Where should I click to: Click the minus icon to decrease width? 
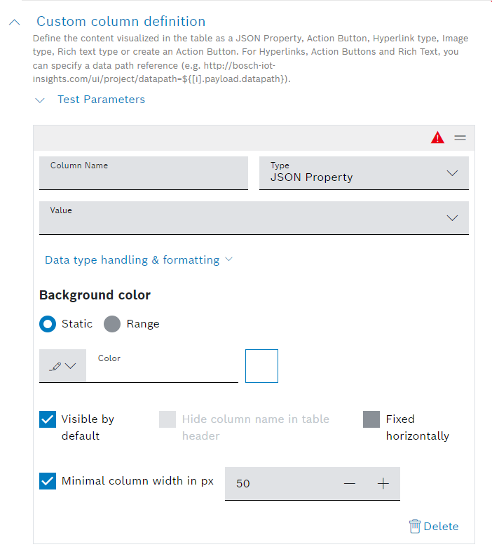pos(350,484)
